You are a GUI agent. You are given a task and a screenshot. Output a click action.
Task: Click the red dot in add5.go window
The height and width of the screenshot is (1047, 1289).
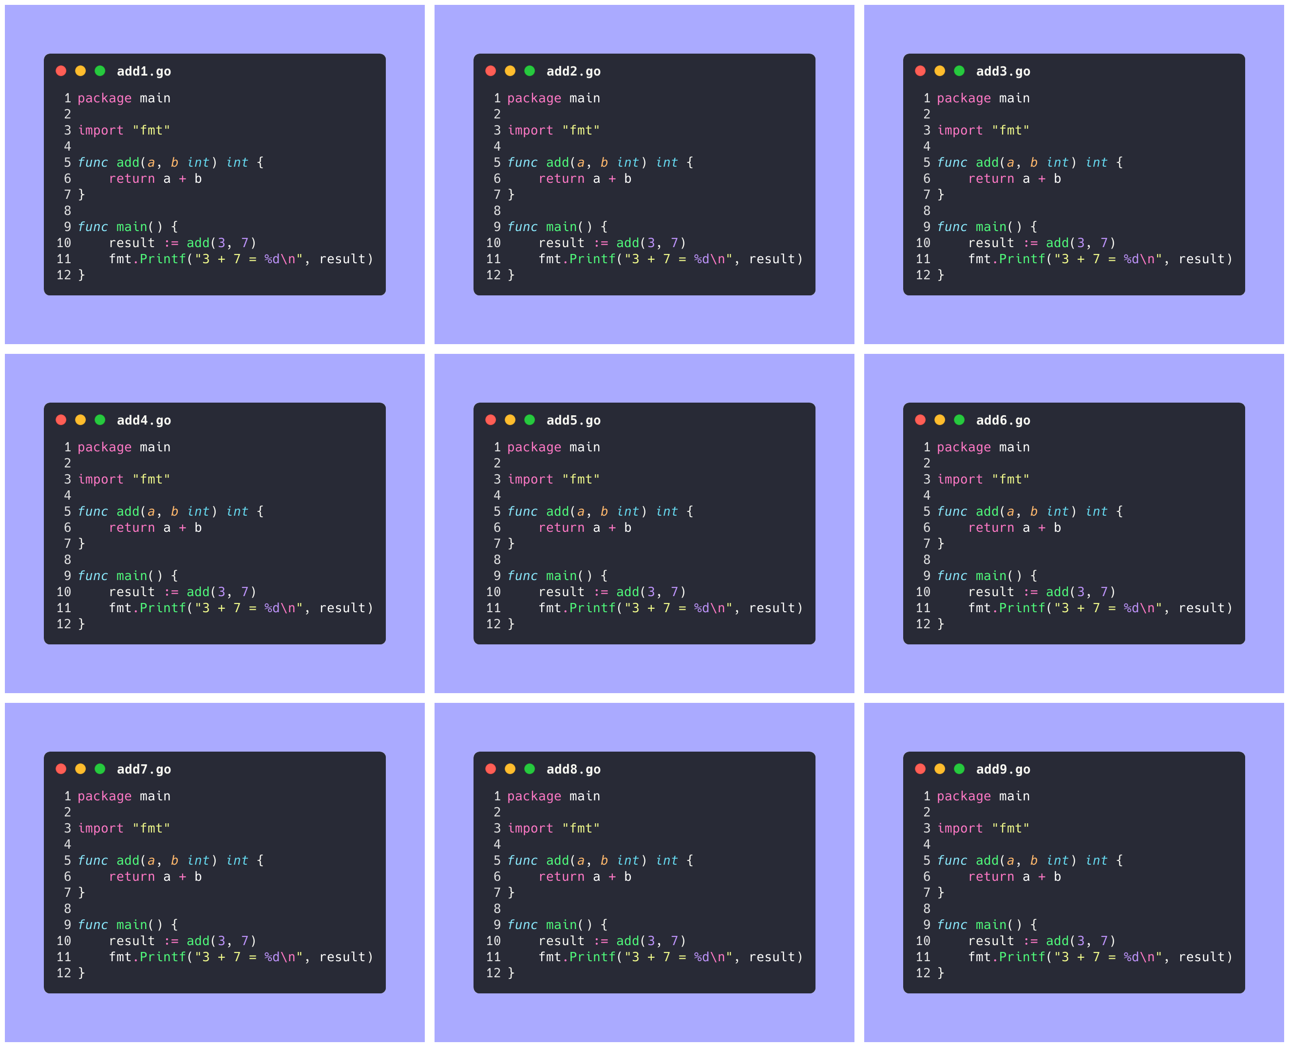(x=491, y=420)
